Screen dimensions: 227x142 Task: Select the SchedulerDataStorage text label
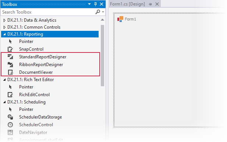tap(40, 117)
